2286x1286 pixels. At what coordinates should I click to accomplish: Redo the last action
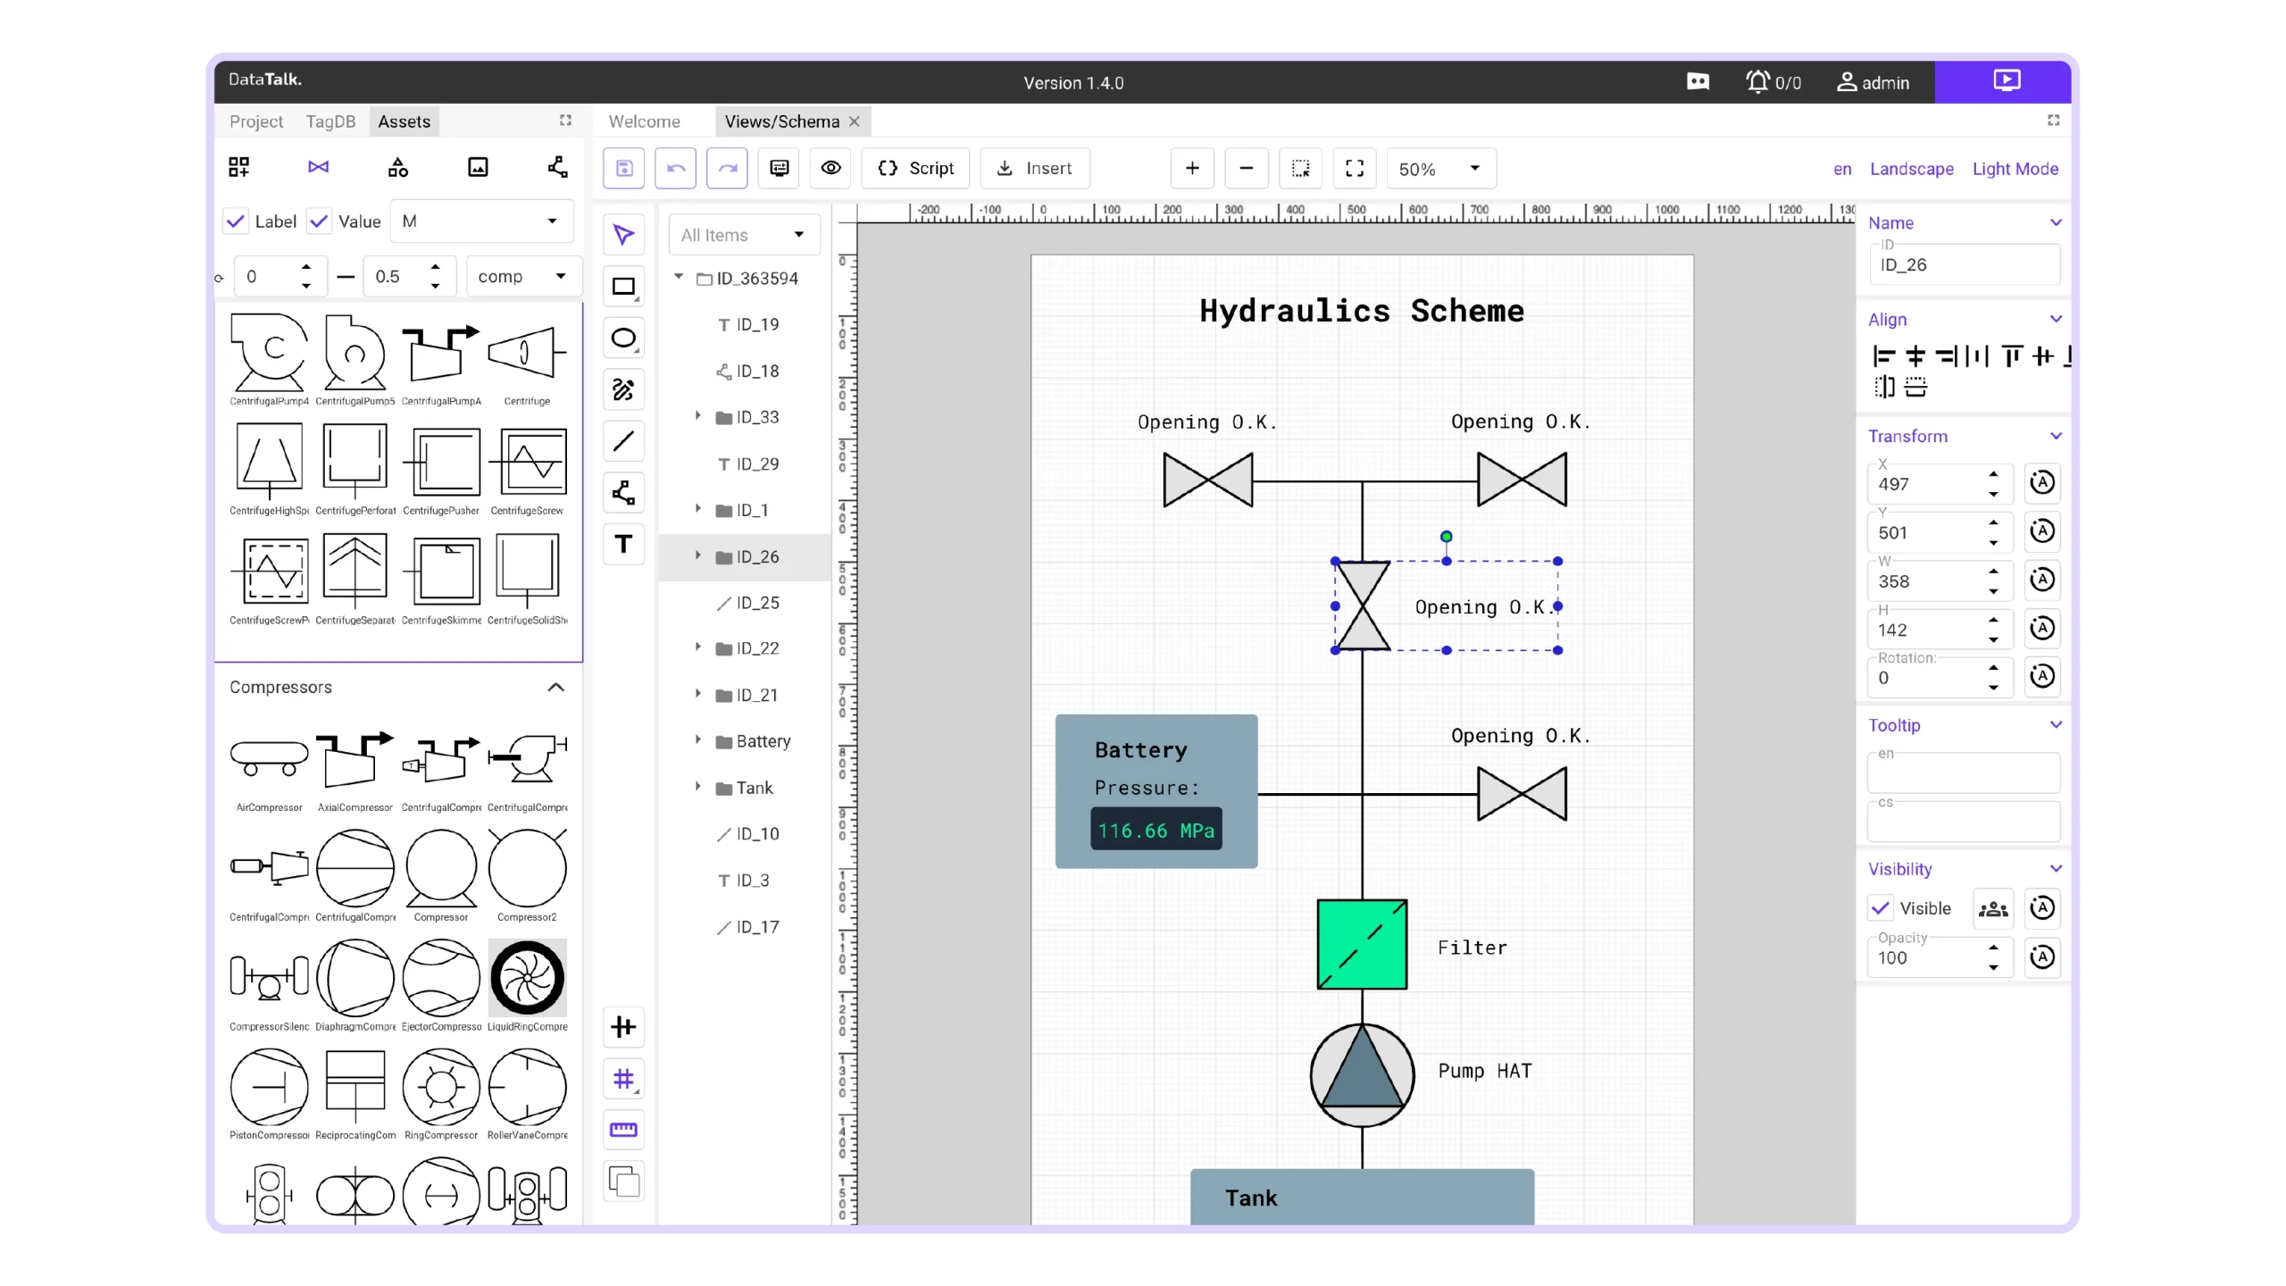(728, 168)
